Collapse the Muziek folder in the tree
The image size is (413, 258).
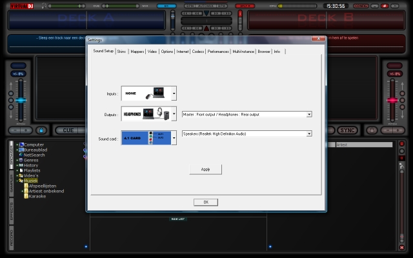click(x=17, y=181)
